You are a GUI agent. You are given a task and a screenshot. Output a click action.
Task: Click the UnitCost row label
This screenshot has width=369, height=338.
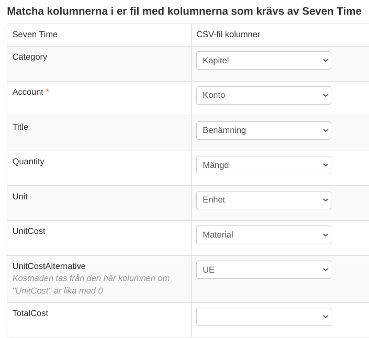click(x=29, y=231)
